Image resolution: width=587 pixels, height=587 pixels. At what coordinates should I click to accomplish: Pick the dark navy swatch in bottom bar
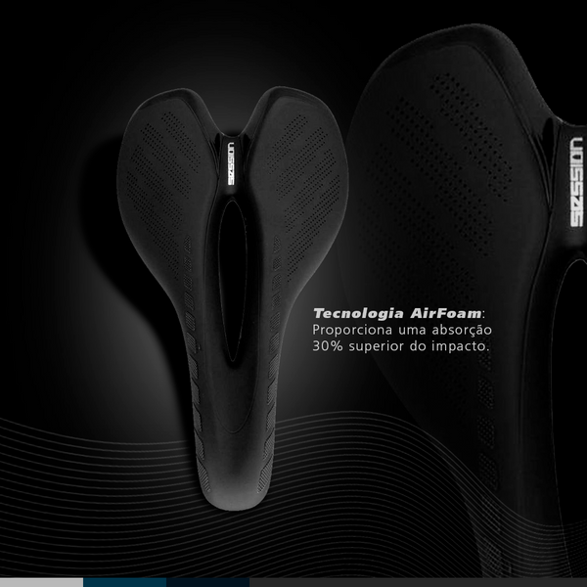click(207, 582)
